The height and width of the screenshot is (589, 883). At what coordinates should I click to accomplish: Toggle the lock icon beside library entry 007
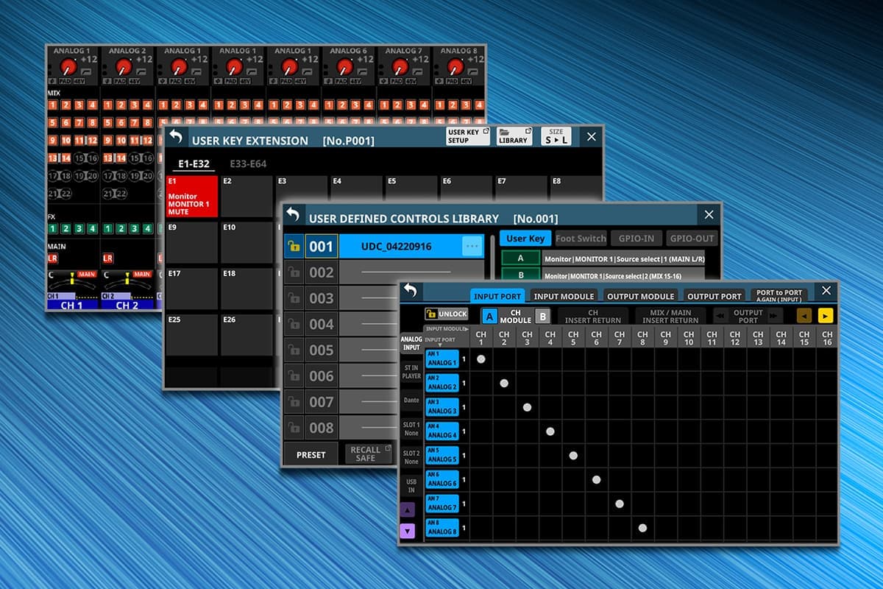294,402
